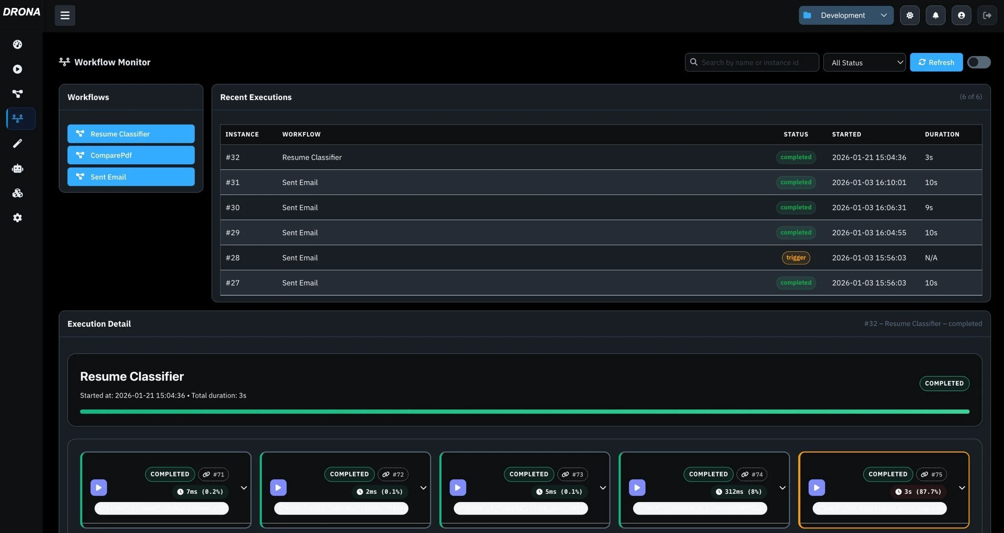This screenshot has width=1004, height=533.
Task: Select the run/play icon in sidebar
Action: click(x=17, y=69)
